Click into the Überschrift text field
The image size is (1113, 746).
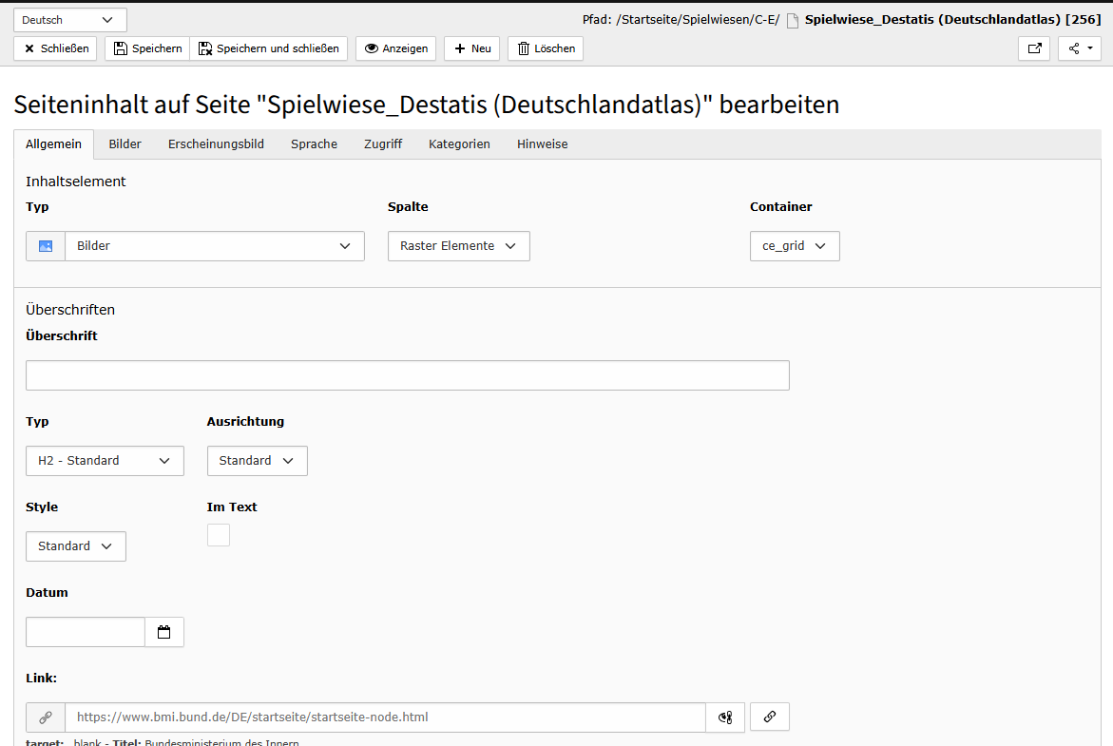point(407,375)
